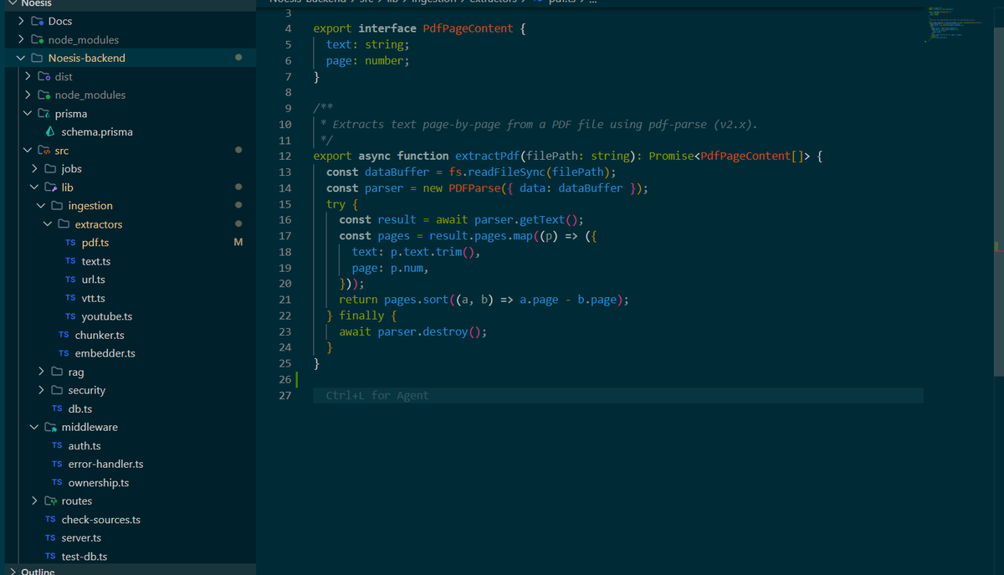The width and height of the screenshot is (1004, 575).
Task: Click the dist folder icon
Action: [x=44, y=76]
